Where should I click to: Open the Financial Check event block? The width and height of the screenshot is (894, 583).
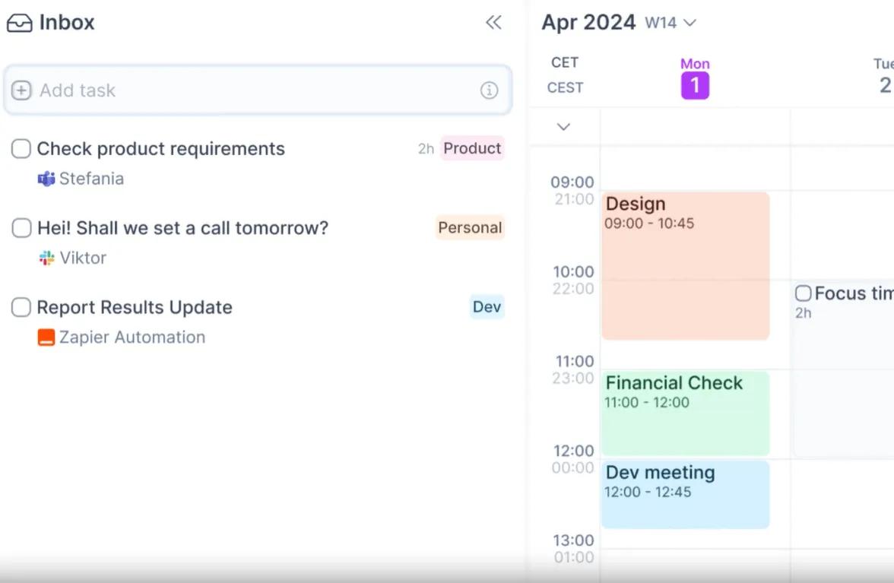686,413
